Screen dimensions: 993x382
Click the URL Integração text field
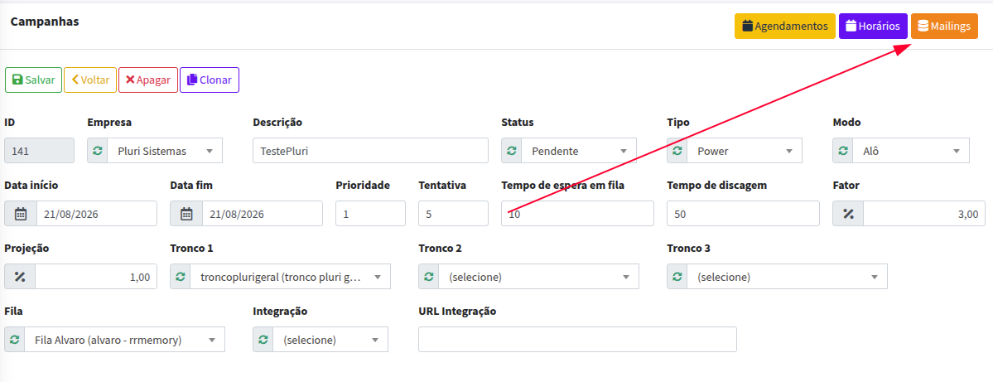[x=577, y=339]
